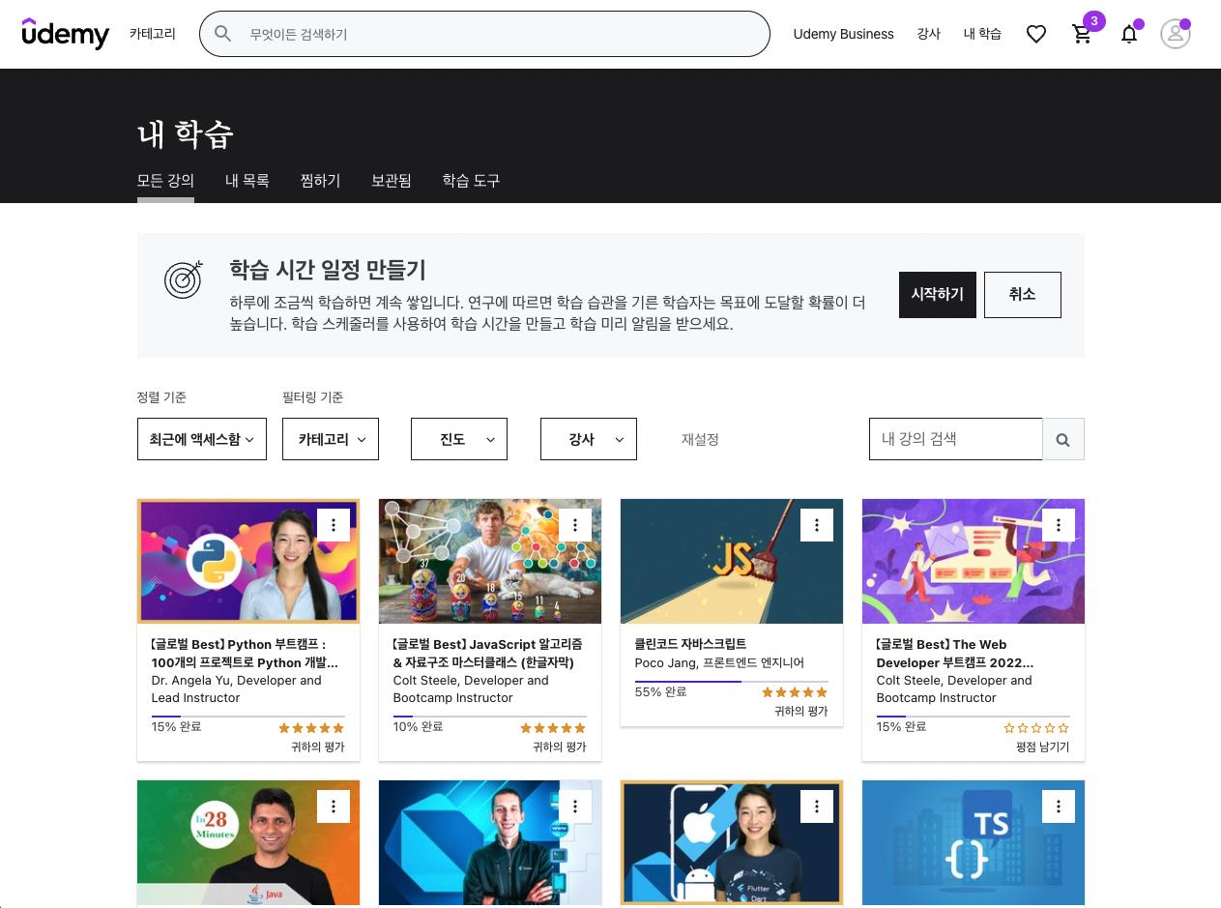Click the 클린코드 자바스크립트 course title
This screenshot has width=1221, height=908.
point(690,644)
